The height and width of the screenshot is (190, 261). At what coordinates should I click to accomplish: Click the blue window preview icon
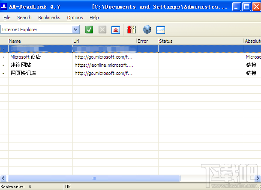pyautogui.click(x=161, y=30)
